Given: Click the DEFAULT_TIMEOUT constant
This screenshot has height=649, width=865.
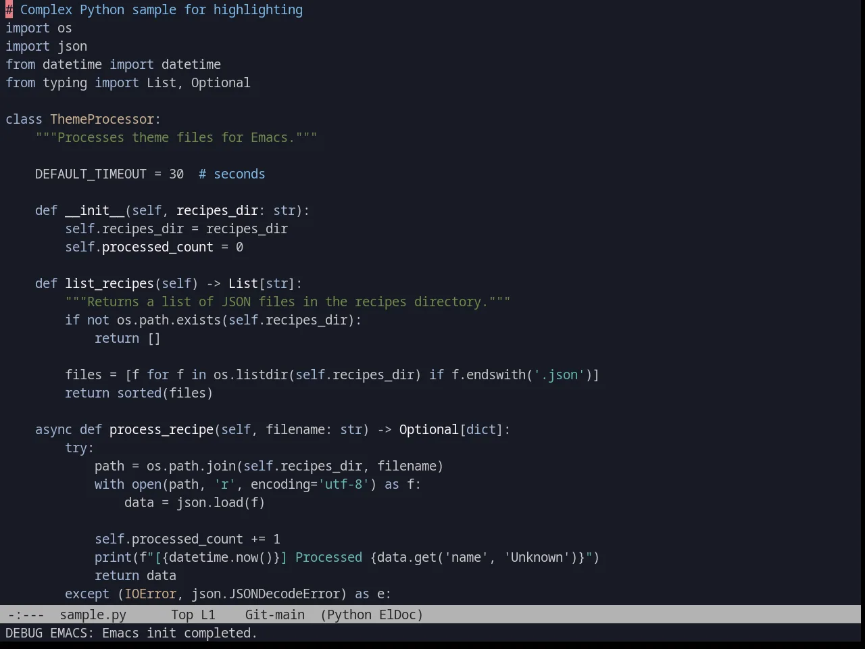Looking at the screenshot, I should coord(91,174).
